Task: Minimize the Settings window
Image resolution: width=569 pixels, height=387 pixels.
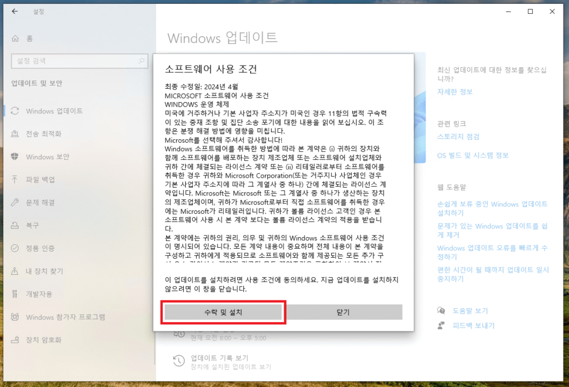Action: 508,12
